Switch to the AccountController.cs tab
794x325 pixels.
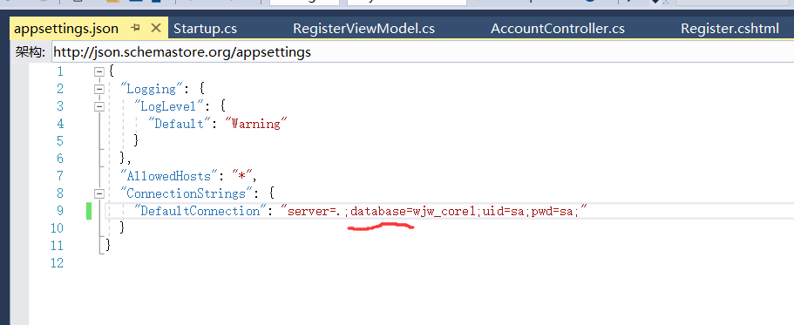[558, 29]
